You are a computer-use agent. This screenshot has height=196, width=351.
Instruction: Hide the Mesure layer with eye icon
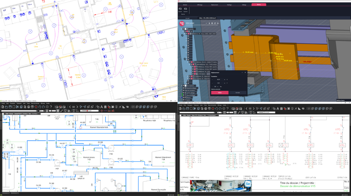click(184, 97)
